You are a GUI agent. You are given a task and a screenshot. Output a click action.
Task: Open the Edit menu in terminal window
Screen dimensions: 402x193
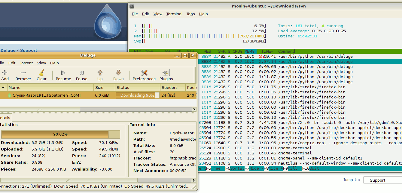pos(146,14)
